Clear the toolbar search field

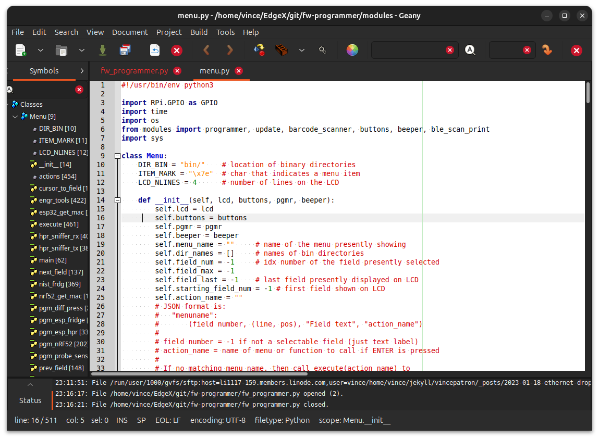coord(449,50)
